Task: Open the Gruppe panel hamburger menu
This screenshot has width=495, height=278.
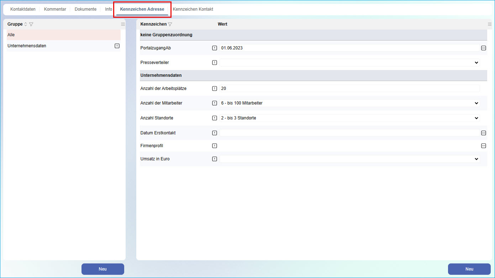Action: (x=123, y=24)
